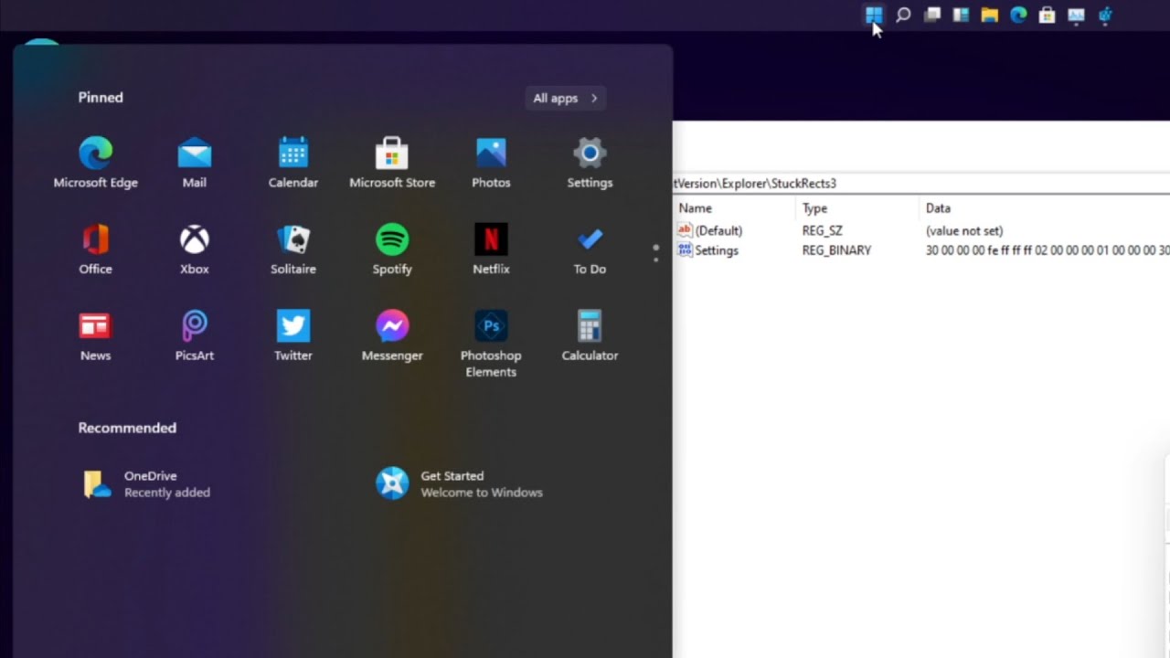The width and height of the screenshot is (1170, 658).
Task: Launch the Photos app
Action: [x=491, y=163]
